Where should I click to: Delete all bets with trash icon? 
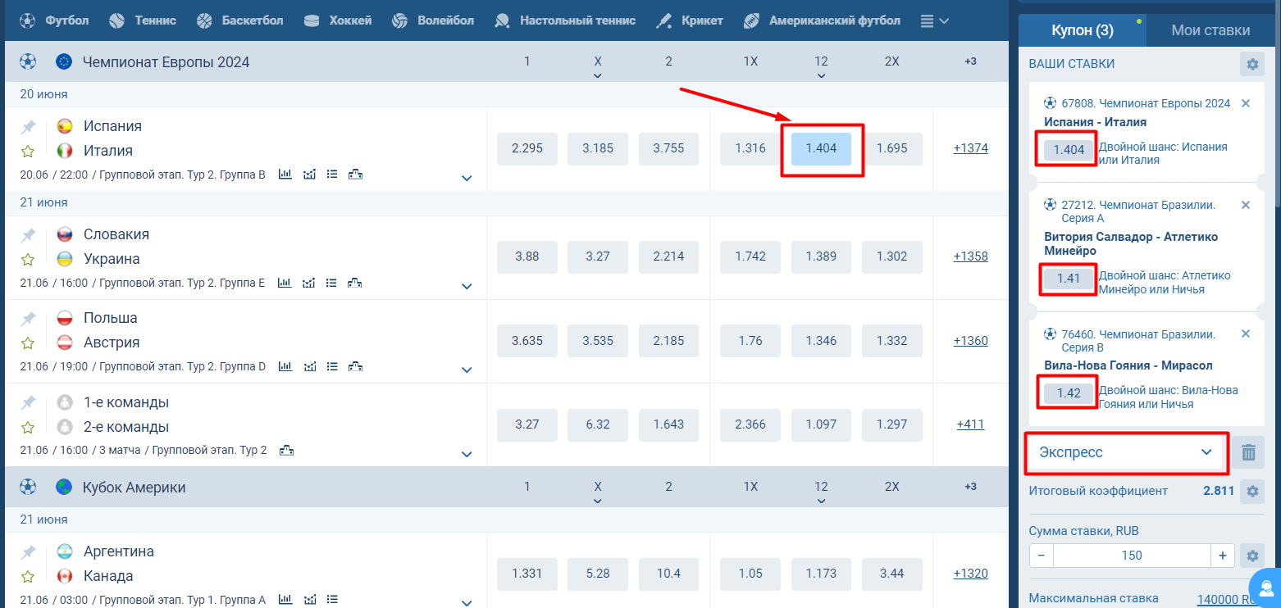(x=1248, y=452)
